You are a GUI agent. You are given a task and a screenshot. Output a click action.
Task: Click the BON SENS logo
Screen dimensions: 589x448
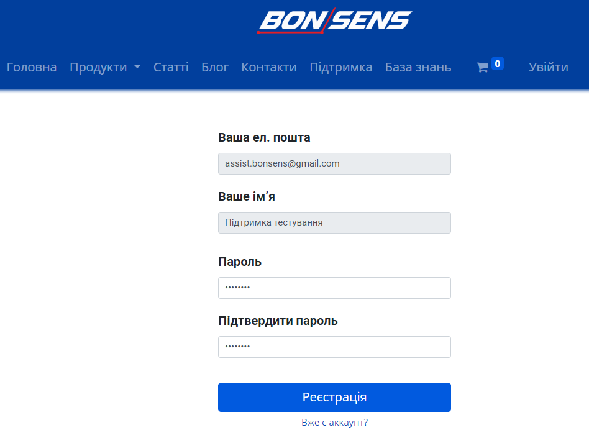334,21
